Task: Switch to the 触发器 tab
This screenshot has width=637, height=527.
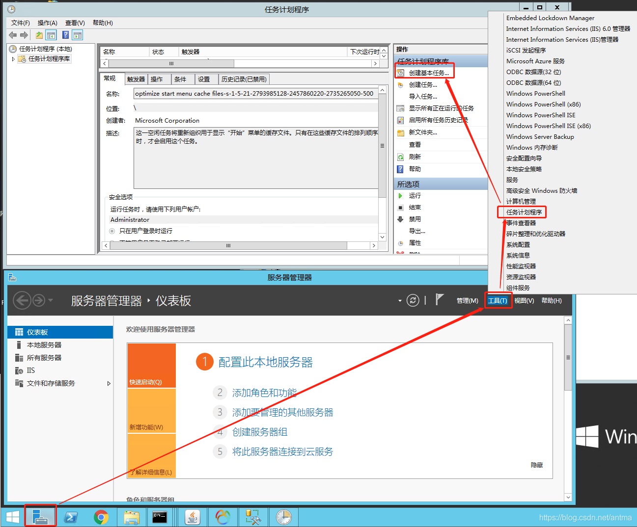Action: click(136, 79)
